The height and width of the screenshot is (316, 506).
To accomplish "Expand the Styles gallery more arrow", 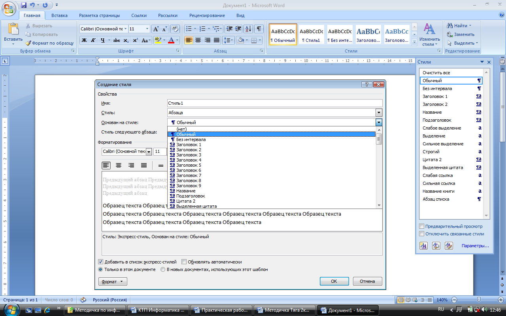I will click(x=414, y=41).
